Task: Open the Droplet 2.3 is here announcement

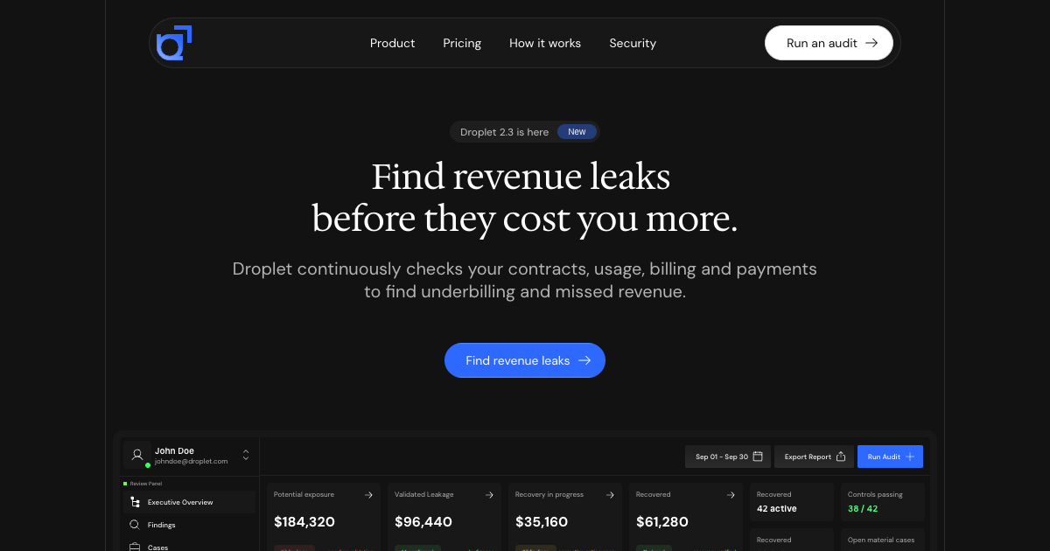Action: (x=525, y=132)
